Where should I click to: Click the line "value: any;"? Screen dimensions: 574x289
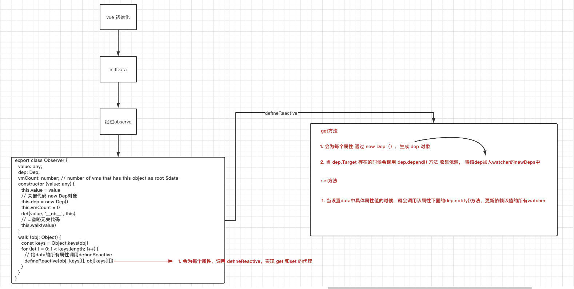pos(30,167)
